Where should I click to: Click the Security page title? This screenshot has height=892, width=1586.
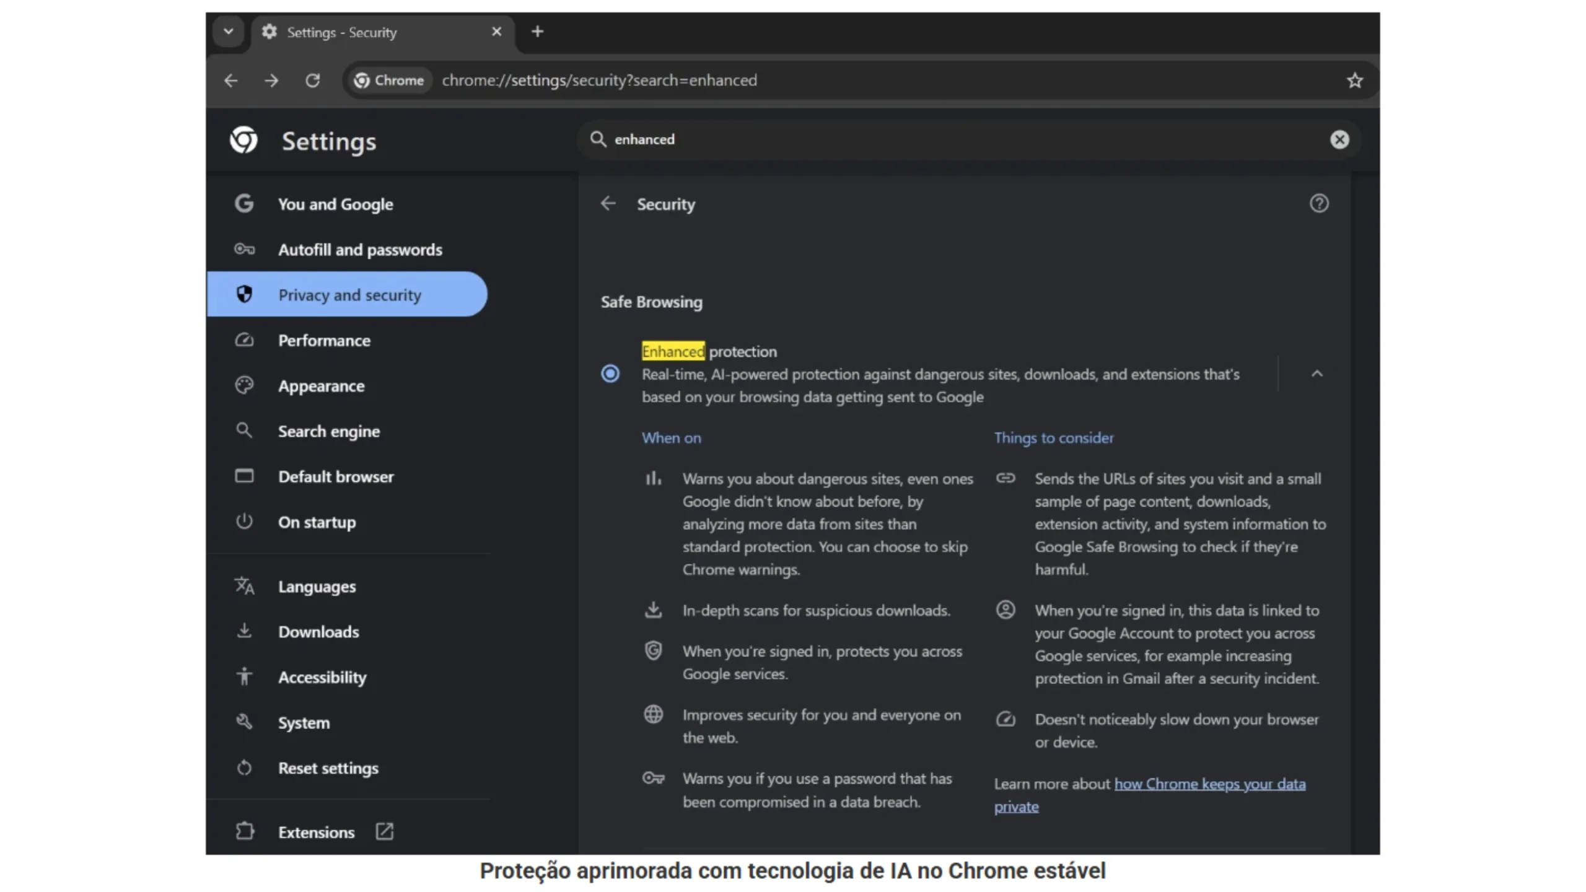pos(665,204)
